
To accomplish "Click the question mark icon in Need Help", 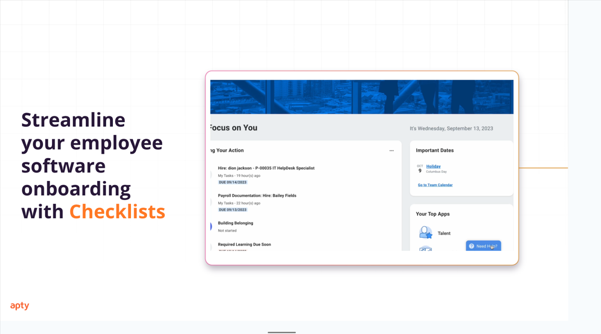I will coord(471,246).
